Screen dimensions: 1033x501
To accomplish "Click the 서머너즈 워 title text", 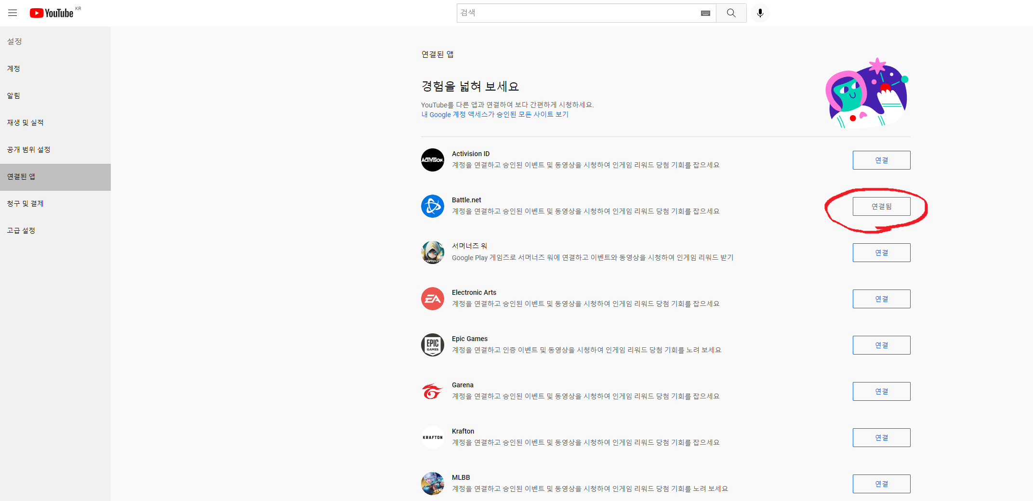I will (470, 246).
